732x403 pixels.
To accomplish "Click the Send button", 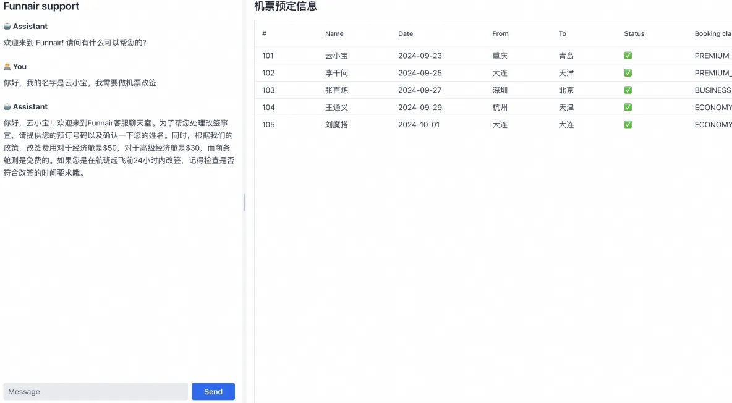I will pos(213,391).
